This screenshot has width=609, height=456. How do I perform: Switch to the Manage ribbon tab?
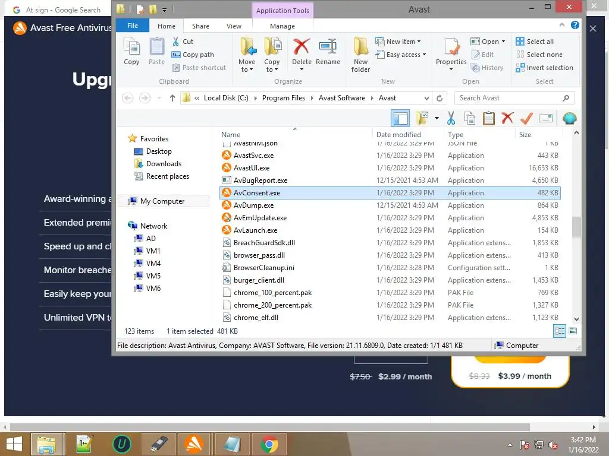282,26
